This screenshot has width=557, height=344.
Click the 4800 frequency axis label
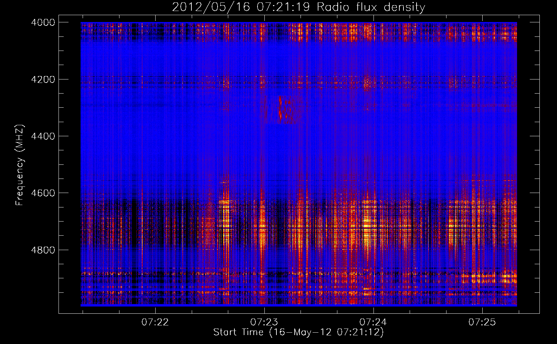(43, 250)
